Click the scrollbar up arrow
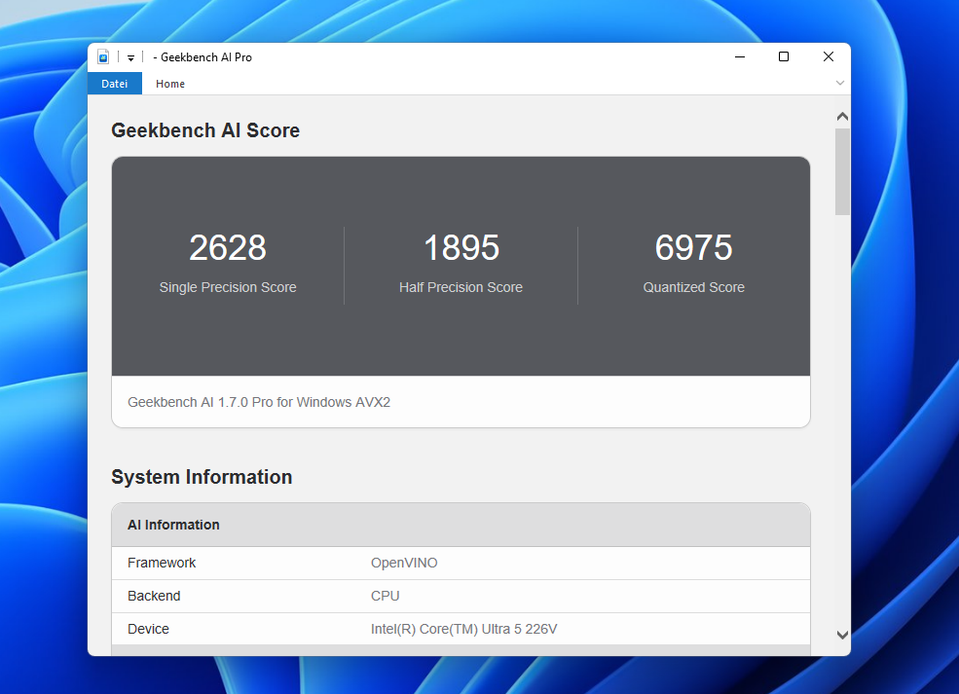 click(x=842, y=116)
